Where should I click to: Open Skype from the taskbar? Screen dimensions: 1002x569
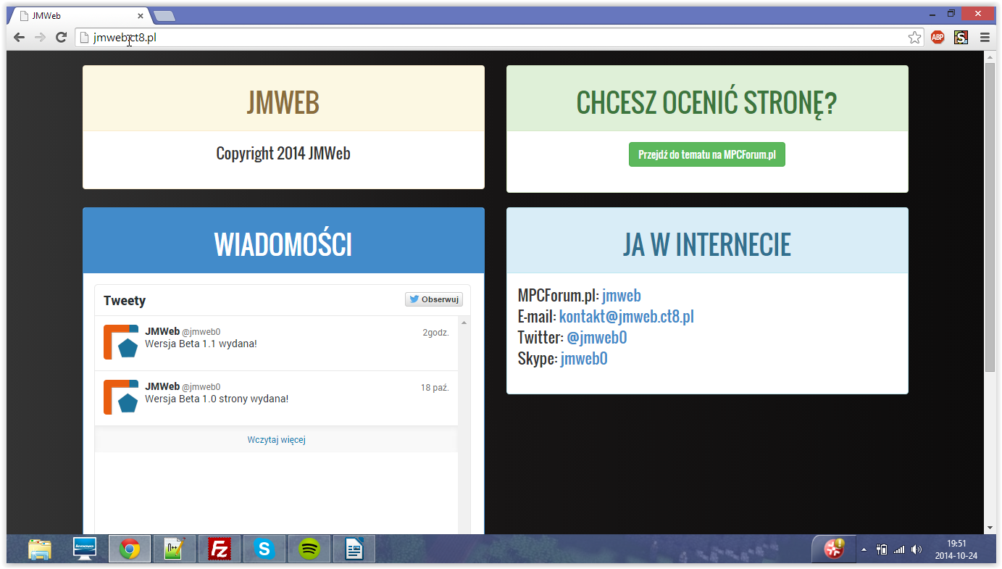click(x=264, y=549)
